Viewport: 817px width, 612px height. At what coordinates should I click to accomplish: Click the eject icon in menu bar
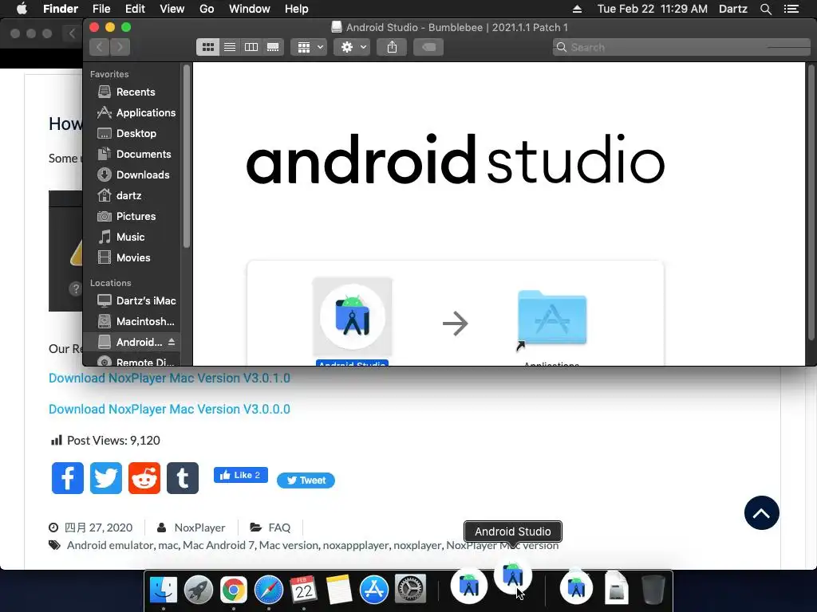577,9
